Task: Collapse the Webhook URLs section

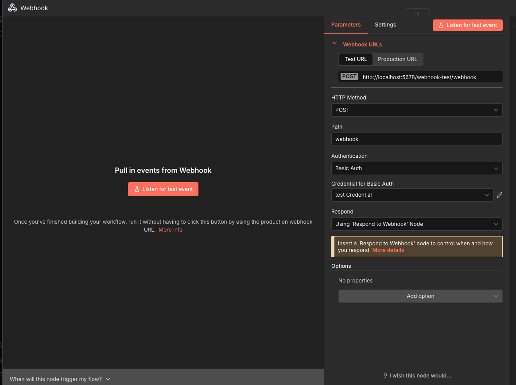Action: (x=335, y=44)
